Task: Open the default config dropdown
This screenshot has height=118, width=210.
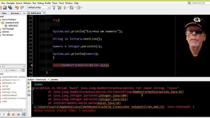Action: (x=39, y=8)
